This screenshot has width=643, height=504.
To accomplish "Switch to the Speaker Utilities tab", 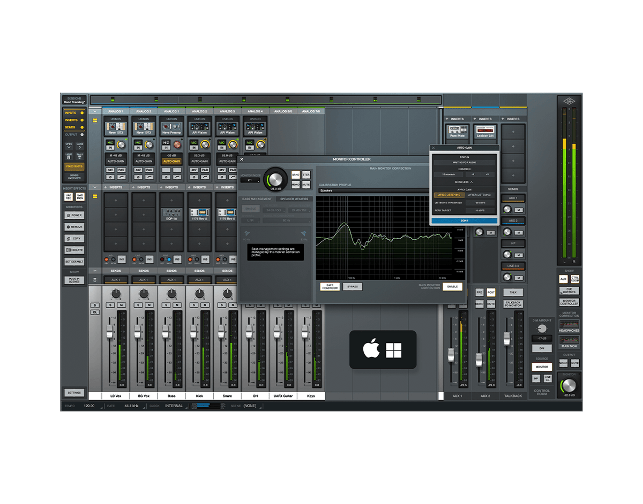I will click(294, 199).
